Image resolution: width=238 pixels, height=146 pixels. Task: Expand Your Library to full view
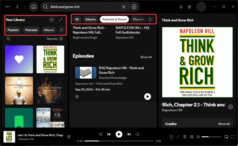61,20
